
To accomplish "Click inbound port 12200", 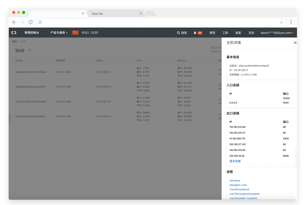I will (x=286, y=98).
